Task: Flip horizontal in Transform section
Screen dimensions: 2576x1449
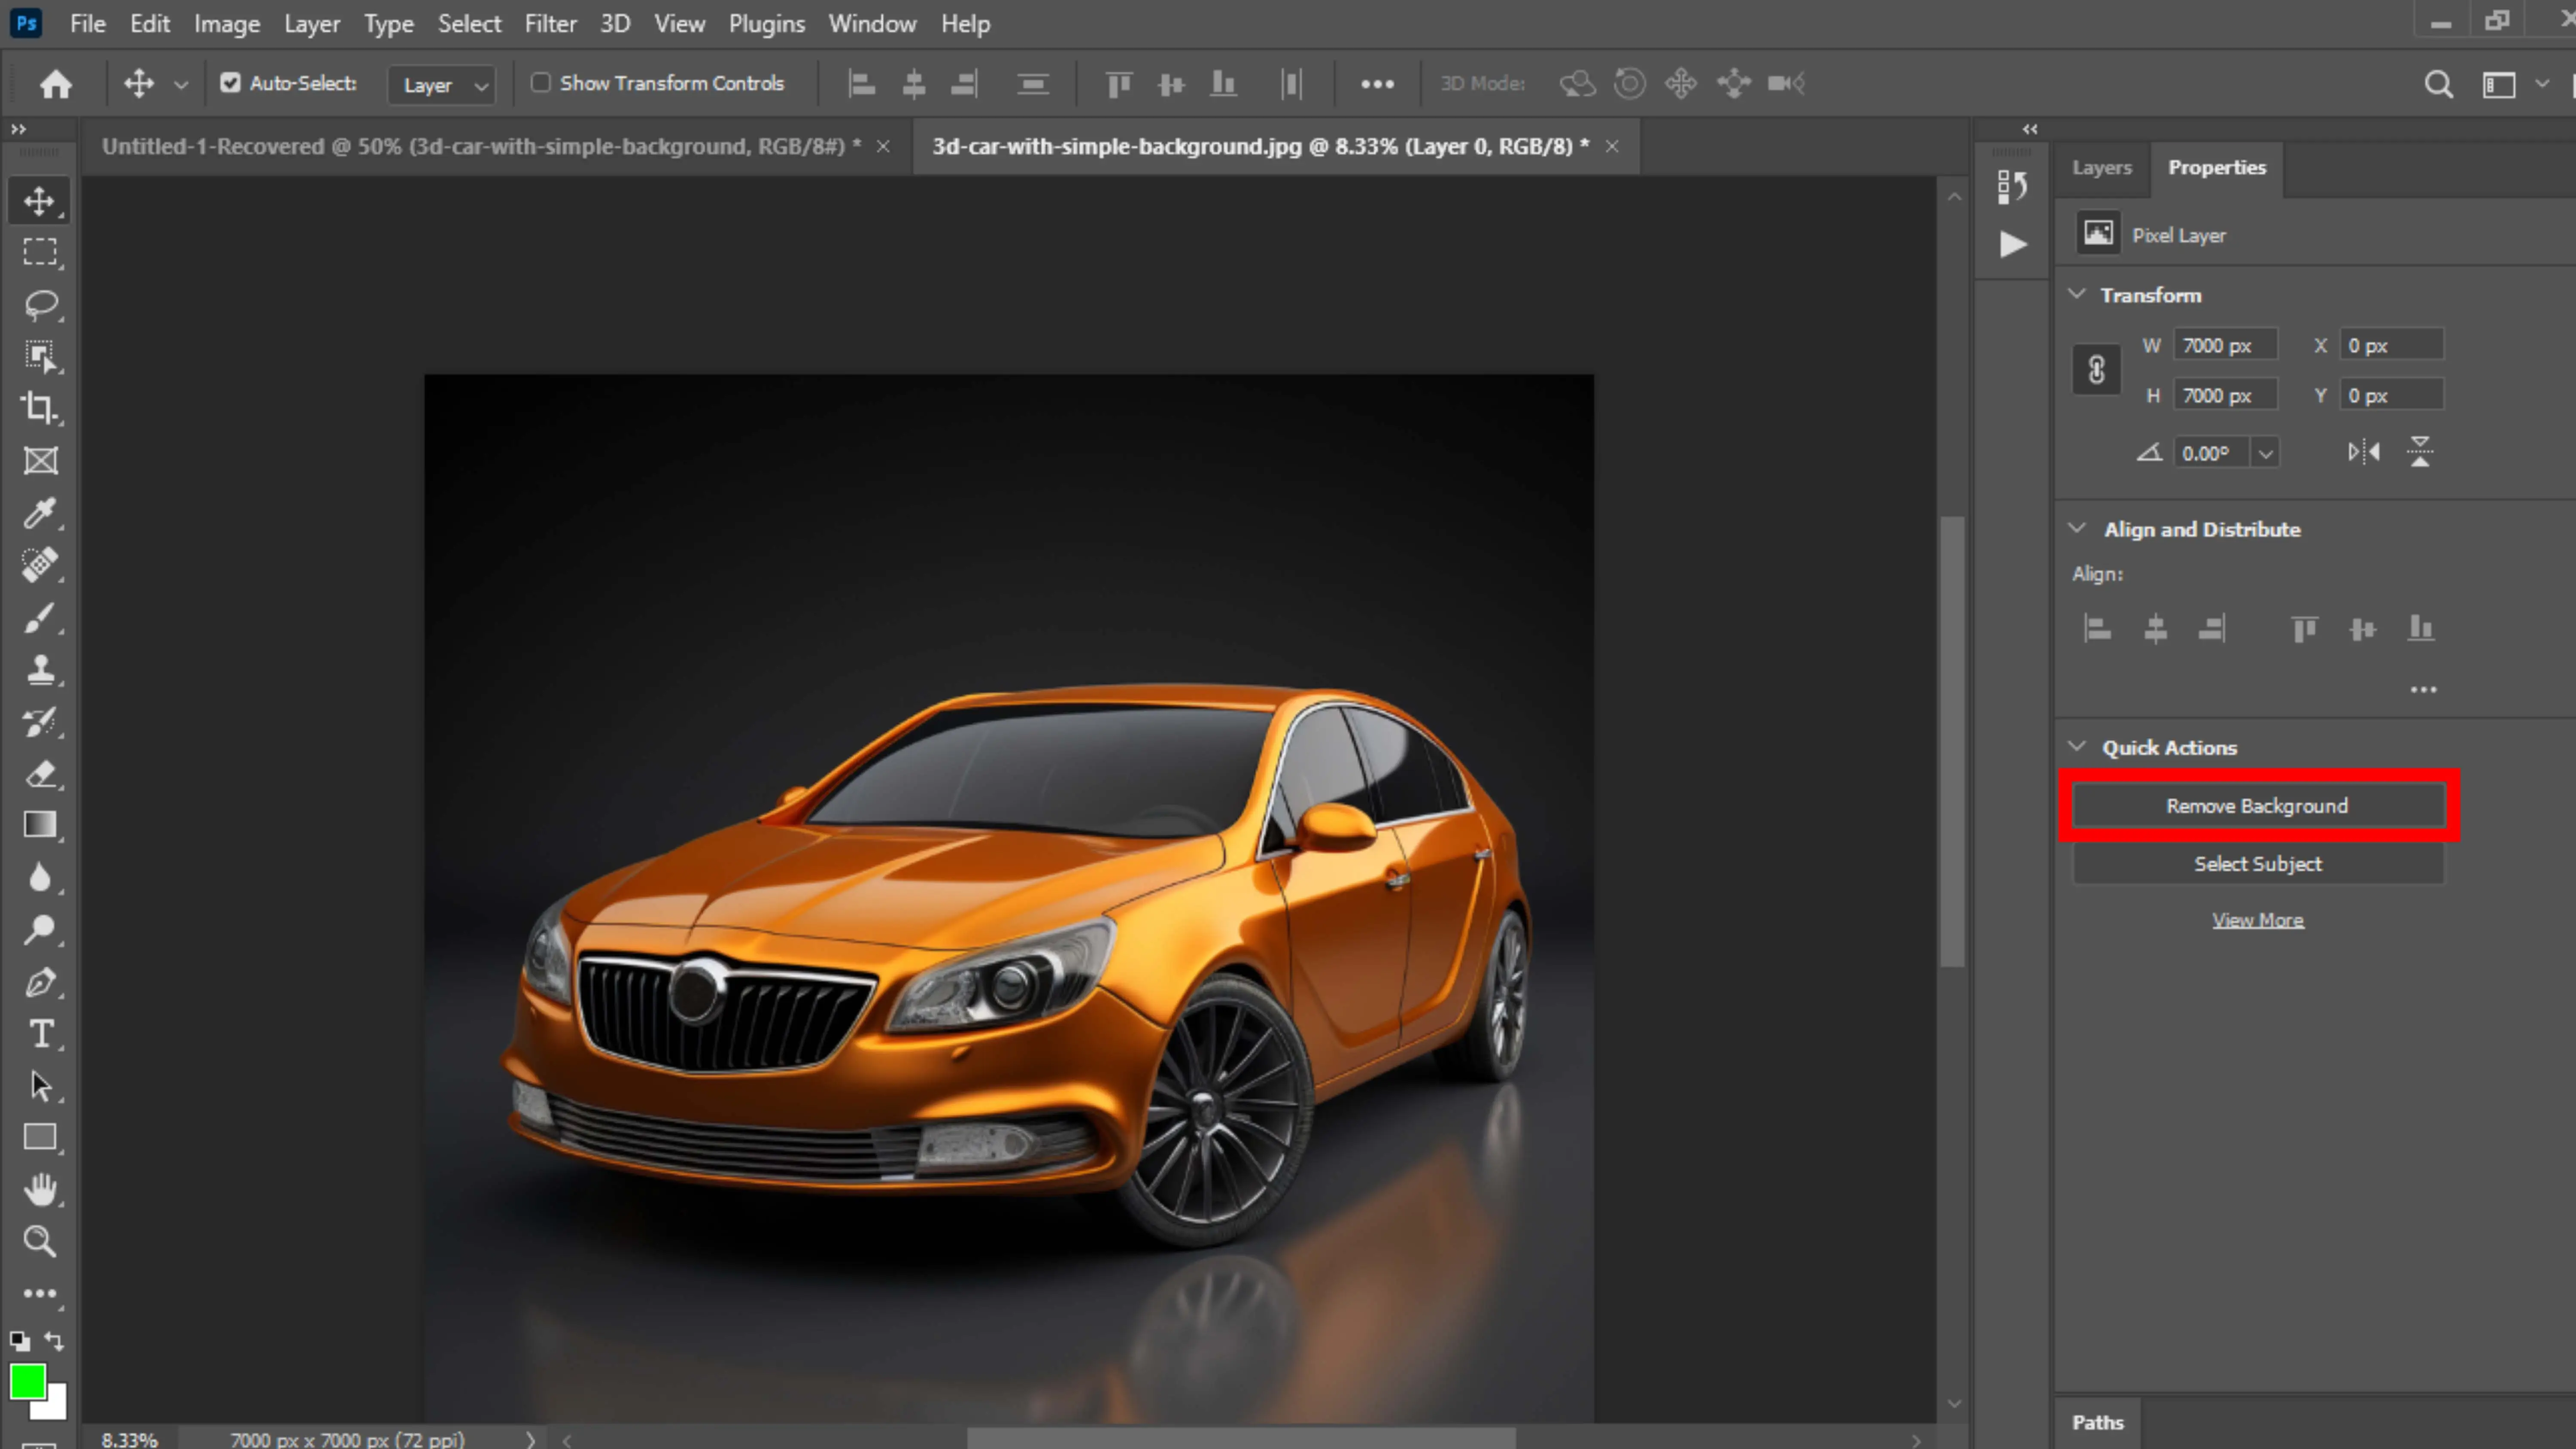Action: pyautogui.click(x=2364, y=452)
